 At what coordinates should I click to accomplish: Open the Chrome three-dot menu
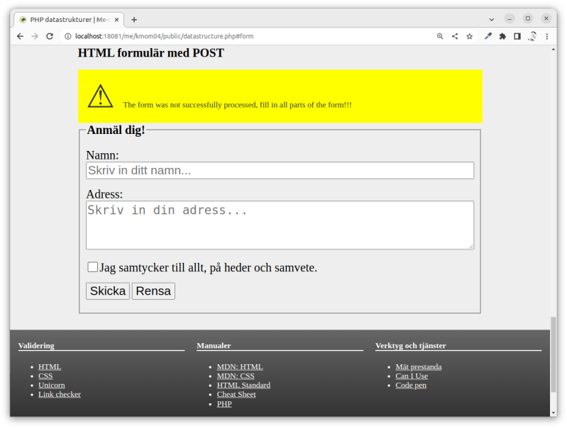(x=546, y=36)
